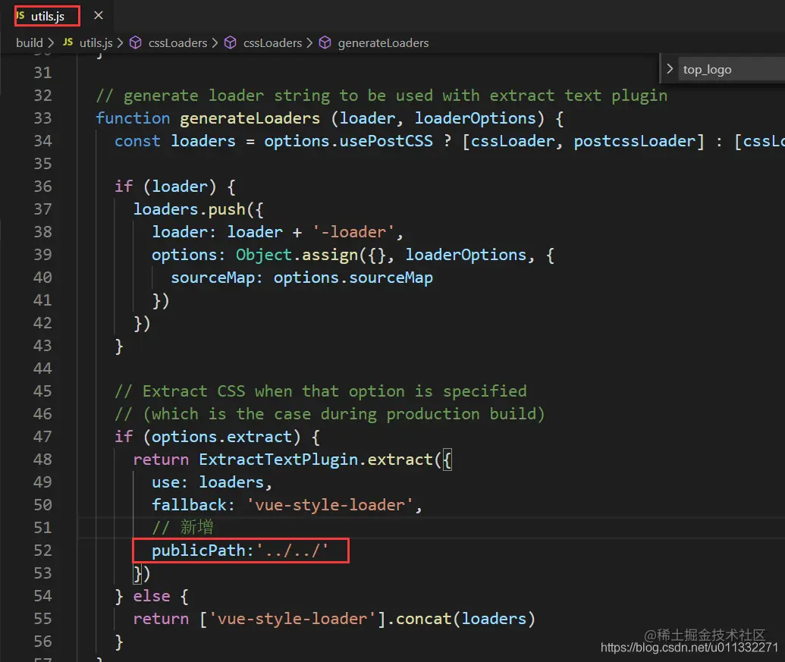Click ExtractTextPlugin on line 48
The width and height of the screenshot is (785, 662).
pyautogui.click(x=278, y=460)
